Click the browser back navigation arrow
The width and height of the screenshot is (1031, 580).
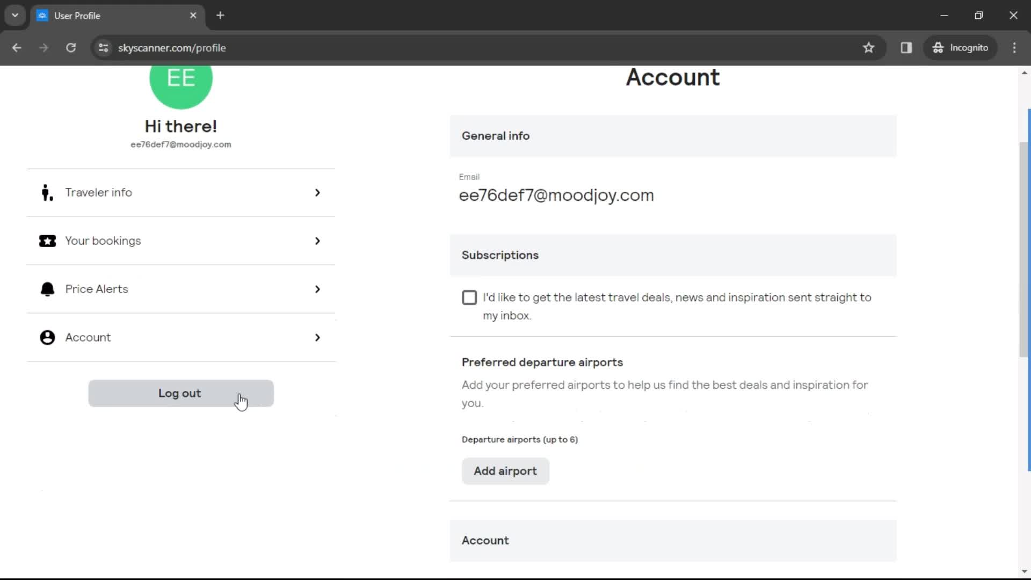coord(17,47)
